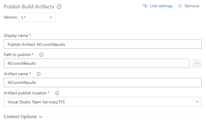Click the chevron arrow in Version selector
This screenshot has width=206, height=124.
pyautogui.click(x=51, y=17)
